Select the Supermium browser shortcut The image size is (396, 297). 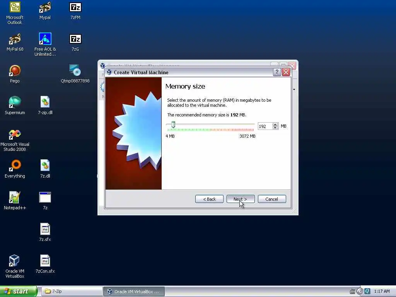[x=15, y=106]
